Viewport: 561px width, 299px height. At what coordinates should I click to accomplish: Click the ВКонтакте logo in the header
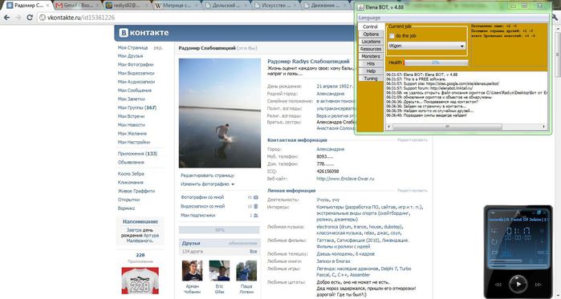coord(144,33)
